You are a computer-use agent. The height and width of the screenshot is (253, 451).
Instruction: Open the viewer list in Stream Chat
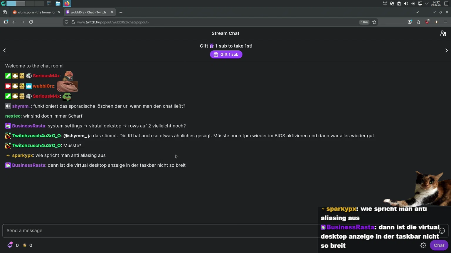click(443, 33)
